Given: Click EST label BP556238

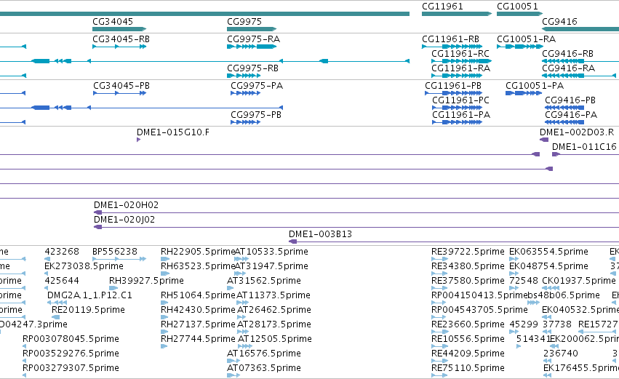Looking at the screenshot, I should (x=115, y=252).
